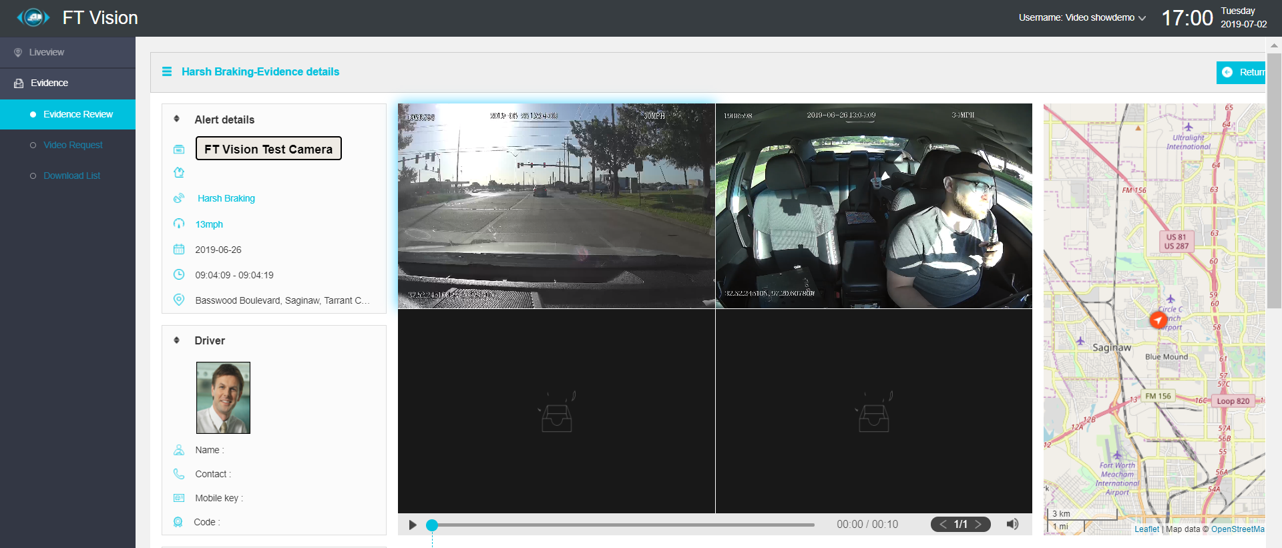Click the Return button
The image size is (1282, 548).
click(x=1241, y=72)
